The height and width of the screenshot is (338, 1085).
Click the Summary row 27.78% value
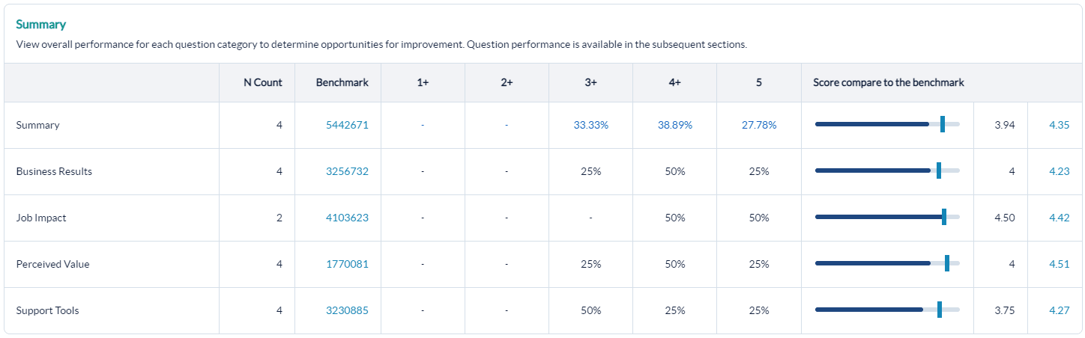(x=758, y=125)
